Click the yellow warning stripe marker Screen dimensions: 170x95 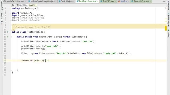(x=166, y=28)
